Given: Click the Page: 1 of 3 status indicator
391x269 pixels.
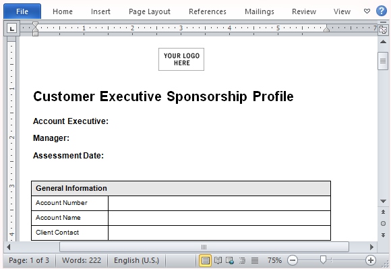Looking at the screenshot, I should click(x=29, y=260).
